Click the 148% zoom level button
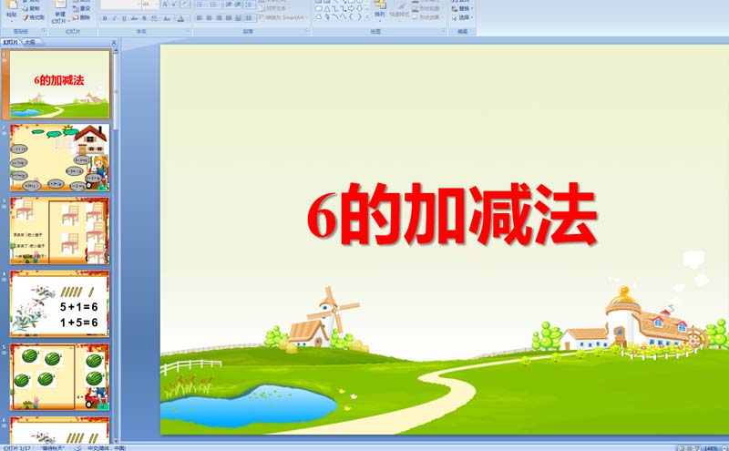This screenshot has height=451, width=729. (711, 448)
